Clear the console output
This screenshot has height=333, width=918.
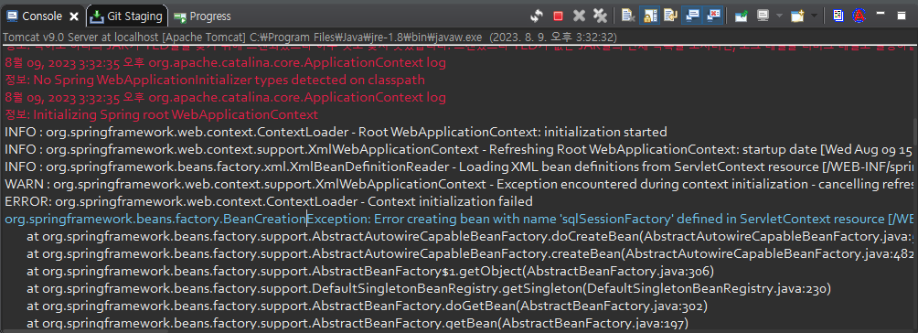[x=628, y=16]
